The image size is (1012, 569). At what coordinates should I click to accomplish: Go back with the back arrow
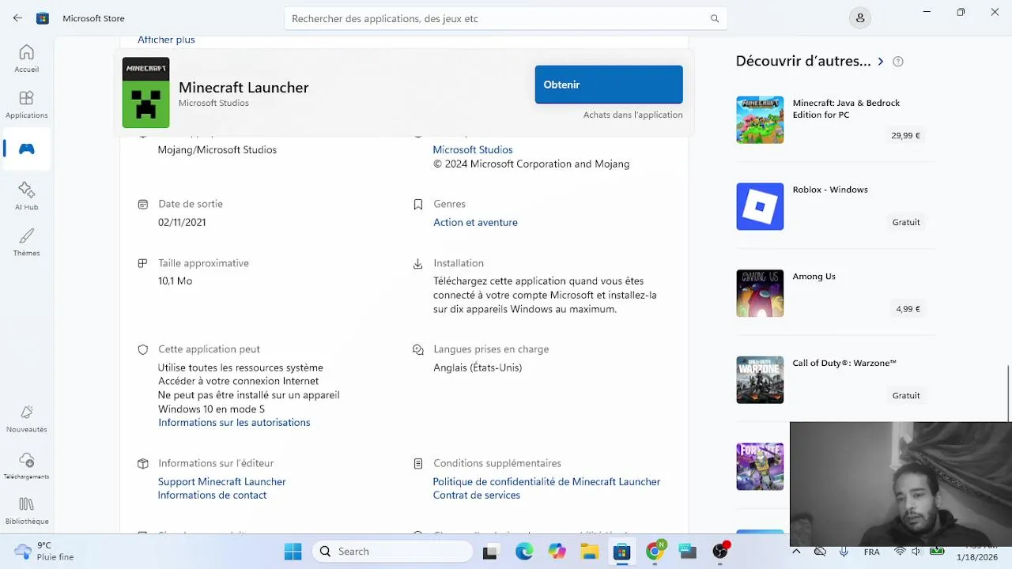tap(17, 18)
